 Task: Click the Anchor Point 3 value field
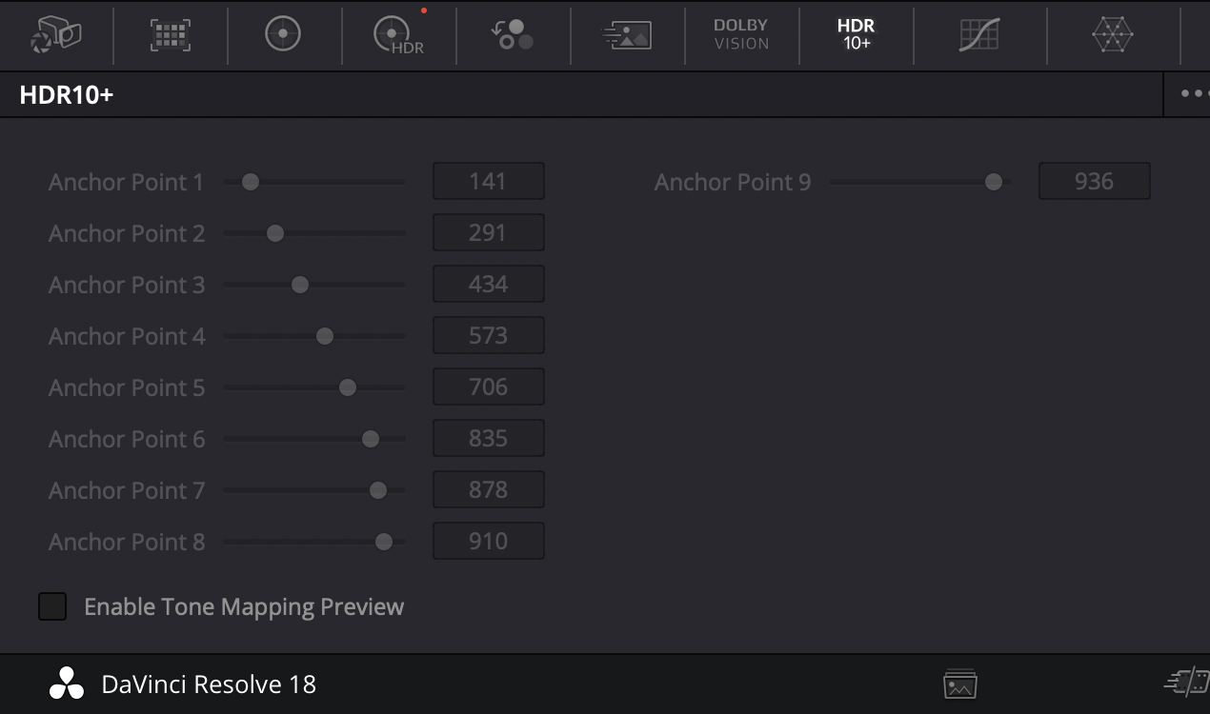click(489, 285)
